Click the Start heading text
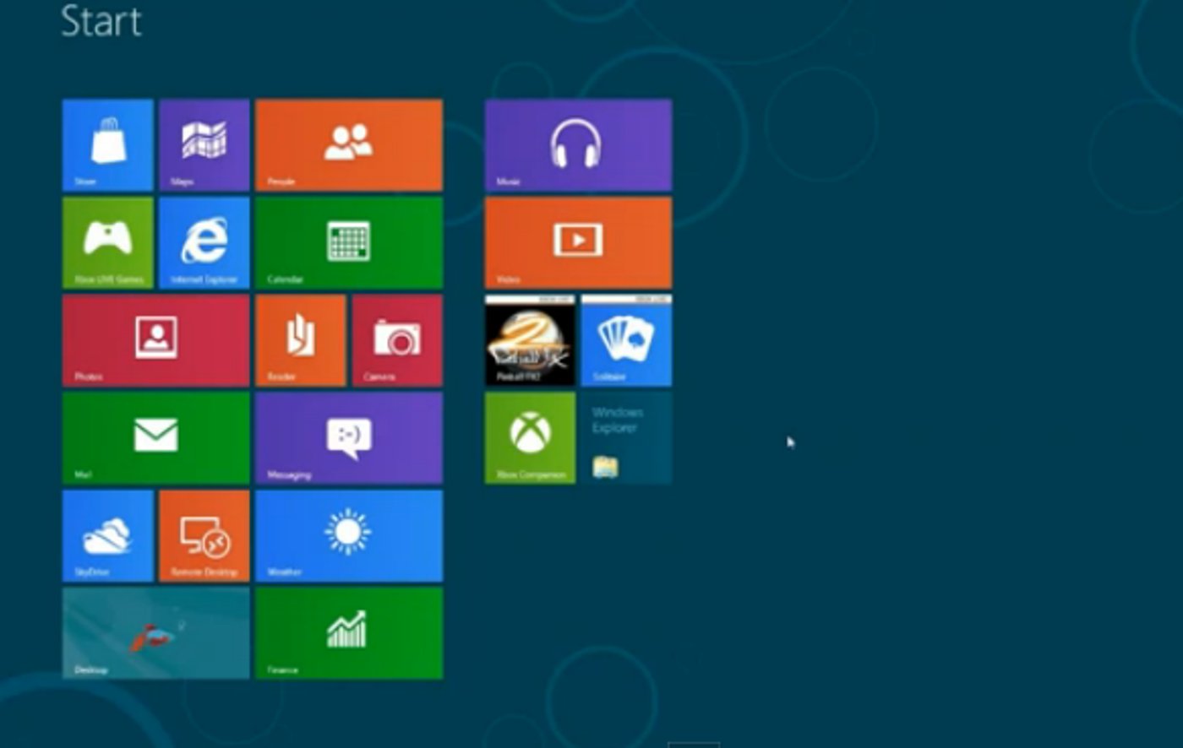This screenshot has width=1183, height=748. click(101, 20)
